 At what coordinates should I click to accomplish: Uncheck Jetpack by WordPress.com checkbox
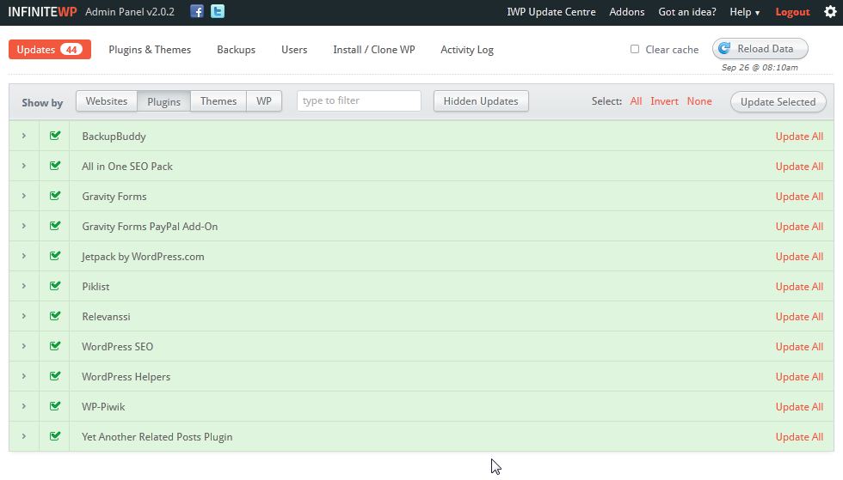(x=55, y=256)
